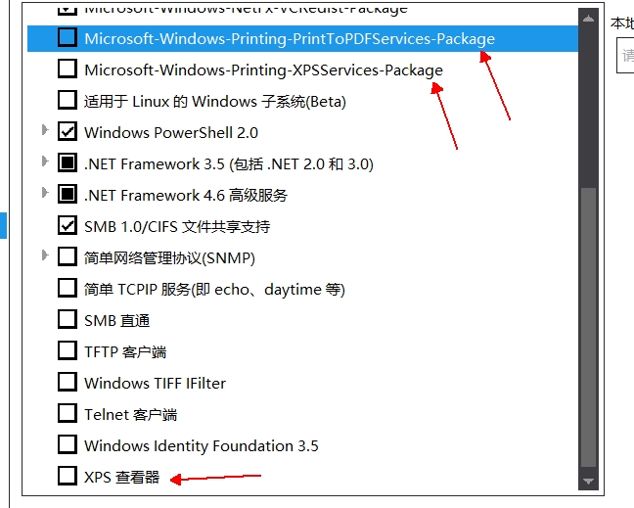
Task: Enable the SMB 直通 checkbox
Action: (68, 319)
